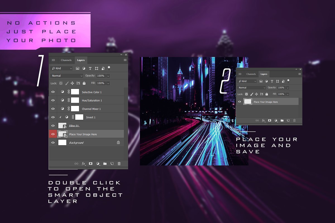
Task: Open the Normal blend mode dropdown in step 1 panel
Action: 67,76
